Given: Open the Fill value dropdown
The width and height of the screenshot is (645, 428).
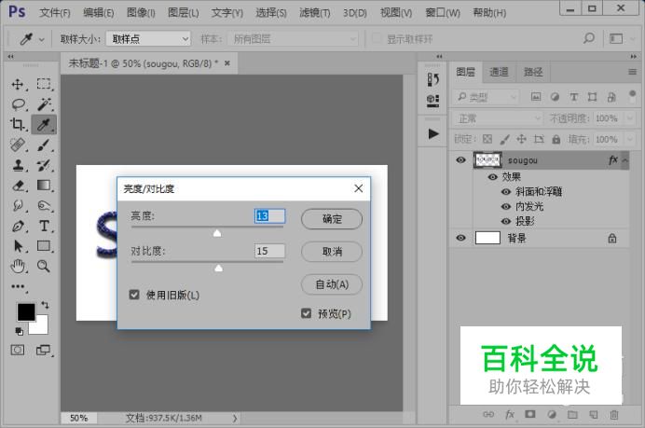Looking at the screenshot, I should point(630,139).
